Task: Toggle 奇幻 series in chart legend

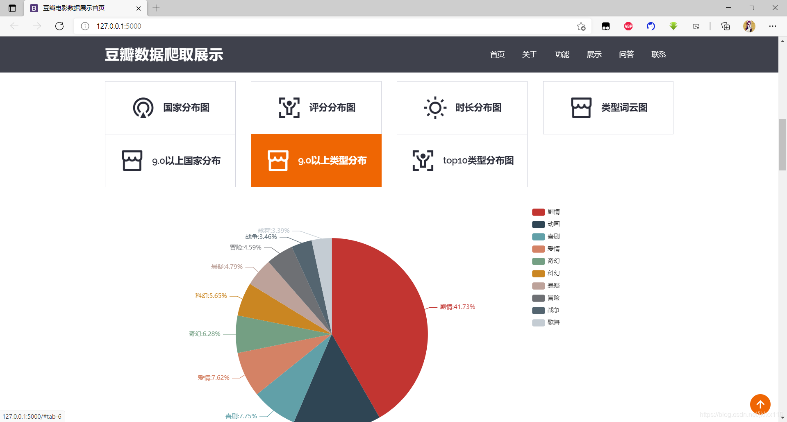Action: click(x=546, y=261)
